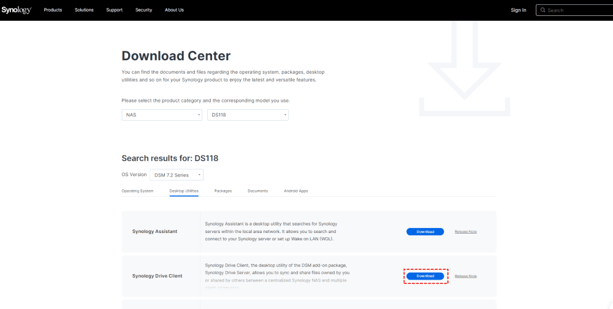The height and width of the screenshot is (309, 613).
Task: Download Synology Drive Client
Action: click(x=425, y=276)
